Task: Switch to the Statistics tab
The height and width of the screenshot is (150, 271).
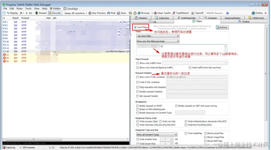Action: tap(141, 18)
